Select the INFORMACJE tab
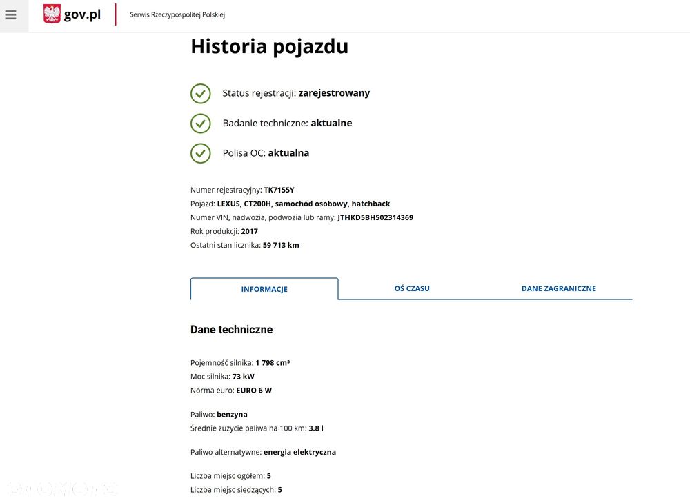The height and width of the screenshot is (503, 690). click(264, 289)
